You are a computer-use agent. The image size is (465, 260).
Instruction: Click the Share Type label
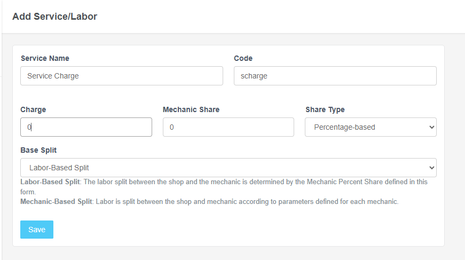(x=325, y=109)
